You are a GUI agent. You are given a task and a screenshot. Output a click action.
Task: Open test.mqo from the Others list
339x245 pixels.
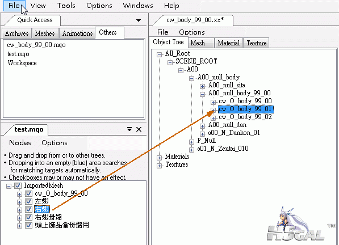(18, 54)
